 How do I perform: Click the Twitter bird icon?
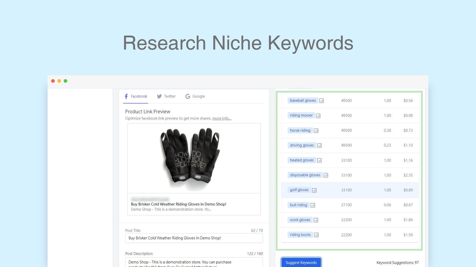[159, 96]
